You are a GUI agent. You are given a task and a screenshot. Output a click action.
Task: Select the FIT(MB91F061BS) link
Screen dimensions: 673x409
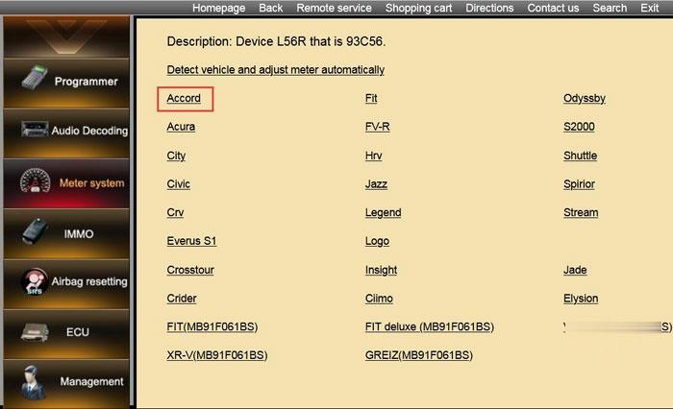tap(212, 327)
